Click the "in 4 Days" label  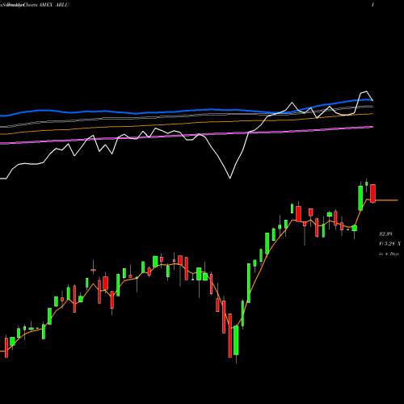389,254
